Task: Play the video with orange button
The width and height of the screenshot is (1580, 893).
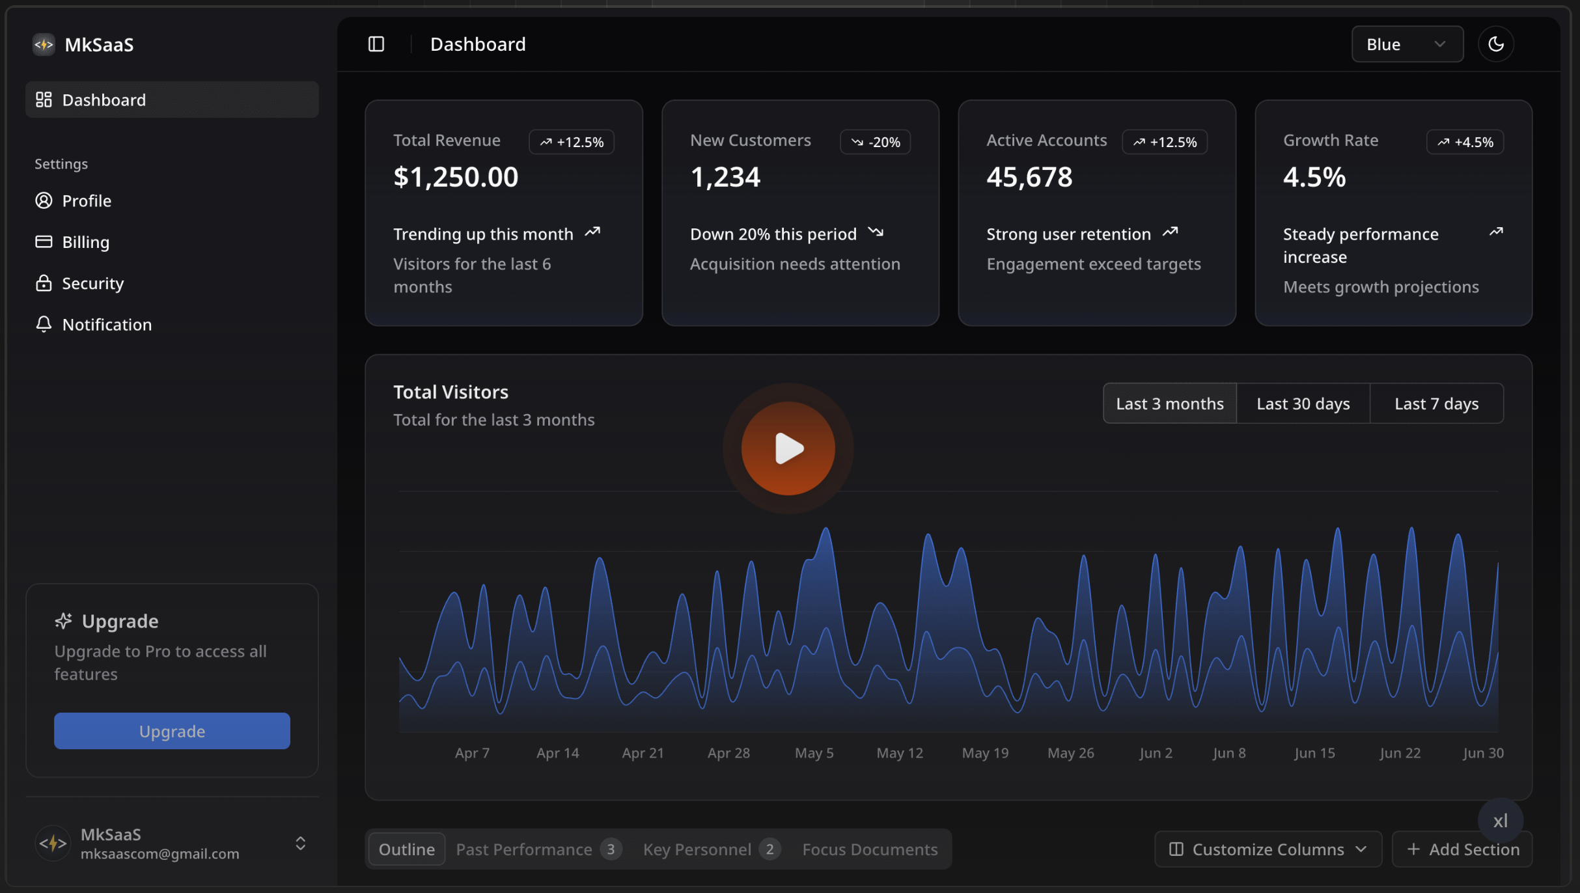Action: 788,448
